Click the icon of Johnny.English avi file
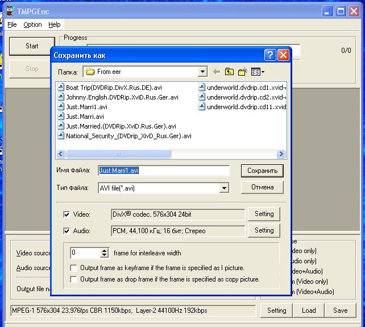365x327 pixels. pyautogui.click(x=61, y=97)
